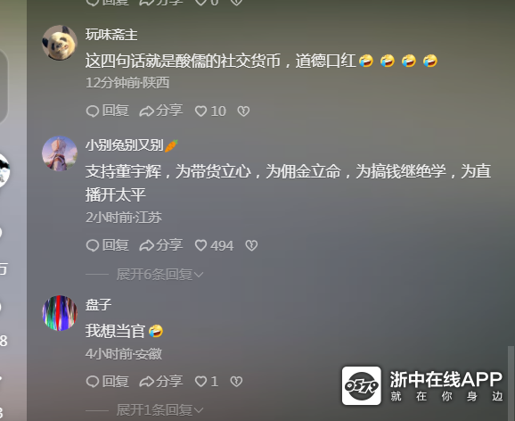Share 玩味斋主's comment via arrow icon
515x421 pixels.
point(161,111)
